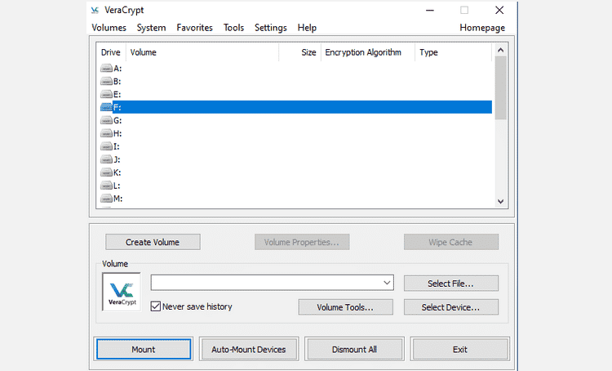Open the Tools menu
612x371 pixels.
point(233,28)
